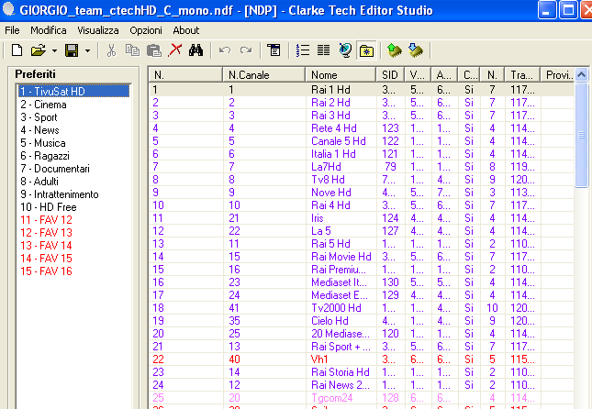Image resolution: width=592 pixels, height=409 pixels.
Task: Open the Opzioni menu
Action: 146,30
